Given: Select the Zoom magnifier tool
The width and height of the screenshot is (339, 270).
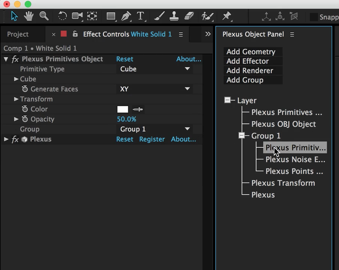Looking at the screenshot, I should pos(44,16).
